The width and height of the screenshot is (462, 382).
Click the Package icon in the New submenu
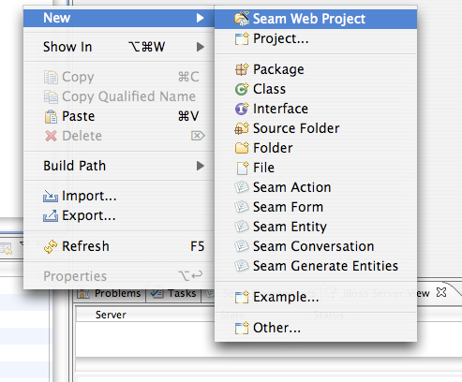point(242,69)
